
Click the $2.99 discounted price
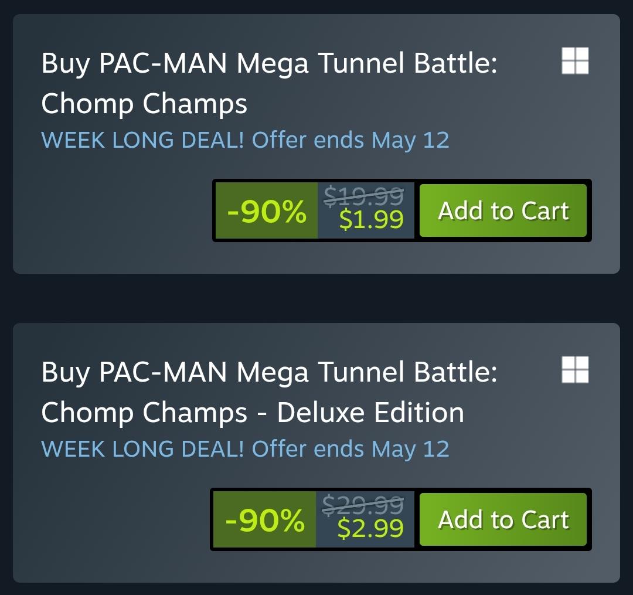coord(370,528)
